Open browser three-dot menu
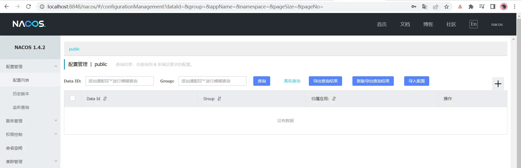Screen dimensions: 521x168 point(514,7)
